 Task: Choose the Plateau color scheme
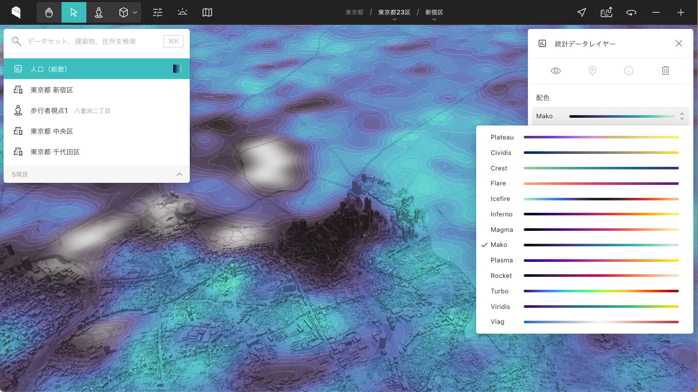[x=584, y=137]
